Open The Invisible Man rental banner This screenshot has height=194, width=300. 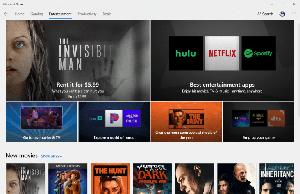(78, 60)
